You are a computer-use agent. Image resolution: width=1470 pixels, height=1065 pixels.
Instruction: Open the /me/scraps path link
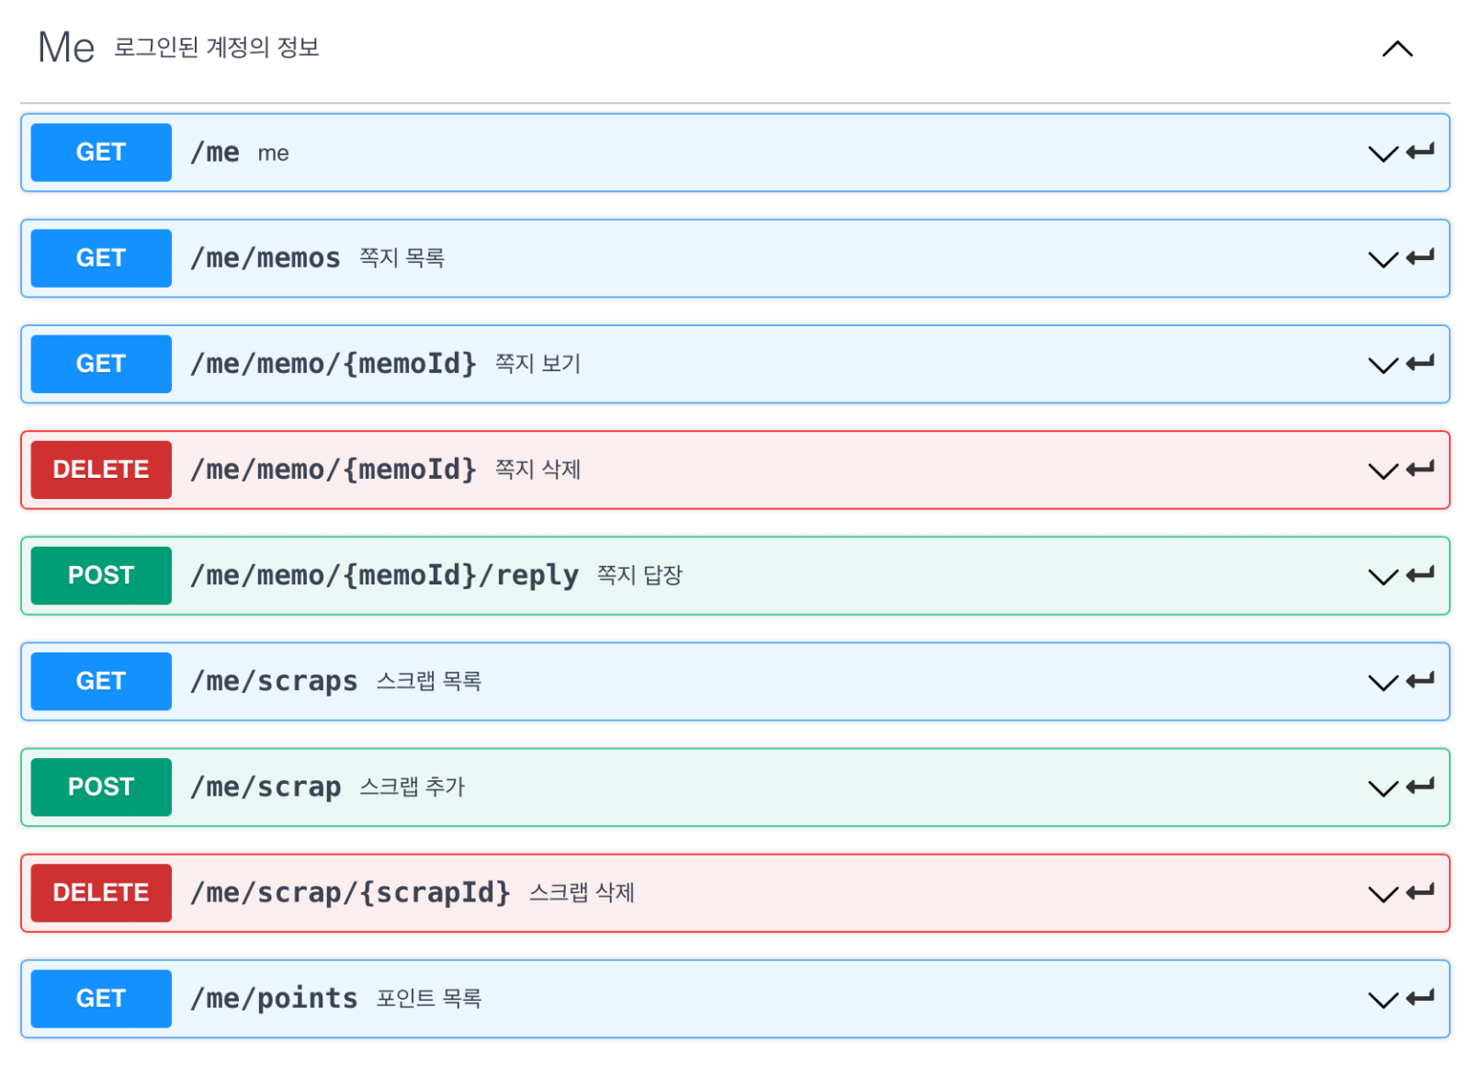click(274, 681)
